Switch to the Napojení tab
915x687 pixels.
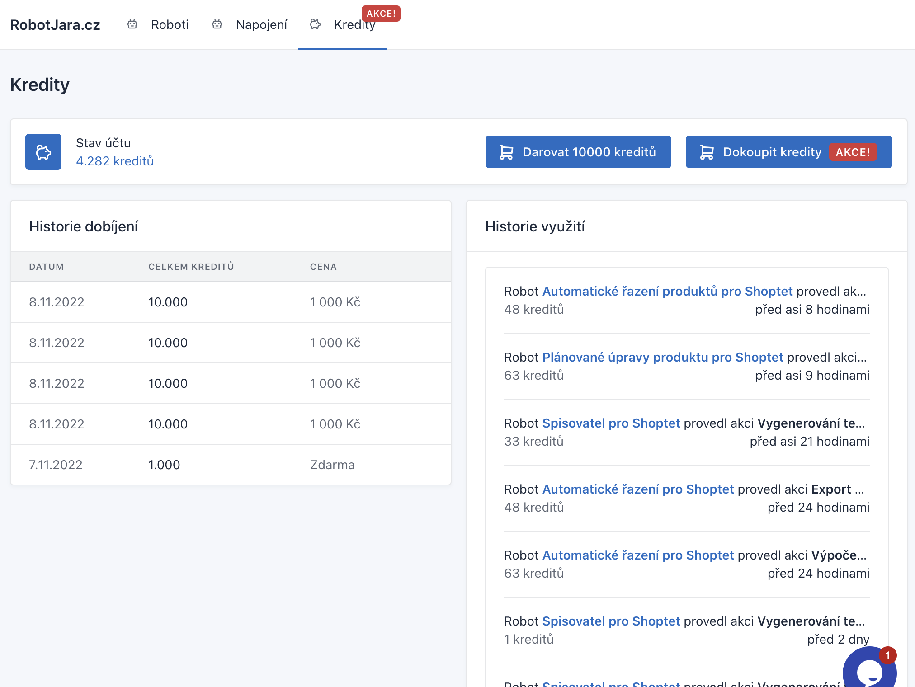261,24
